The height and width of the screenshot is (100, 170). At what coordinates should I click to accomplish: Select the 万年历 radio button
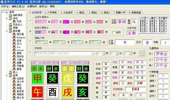[30, 53]
